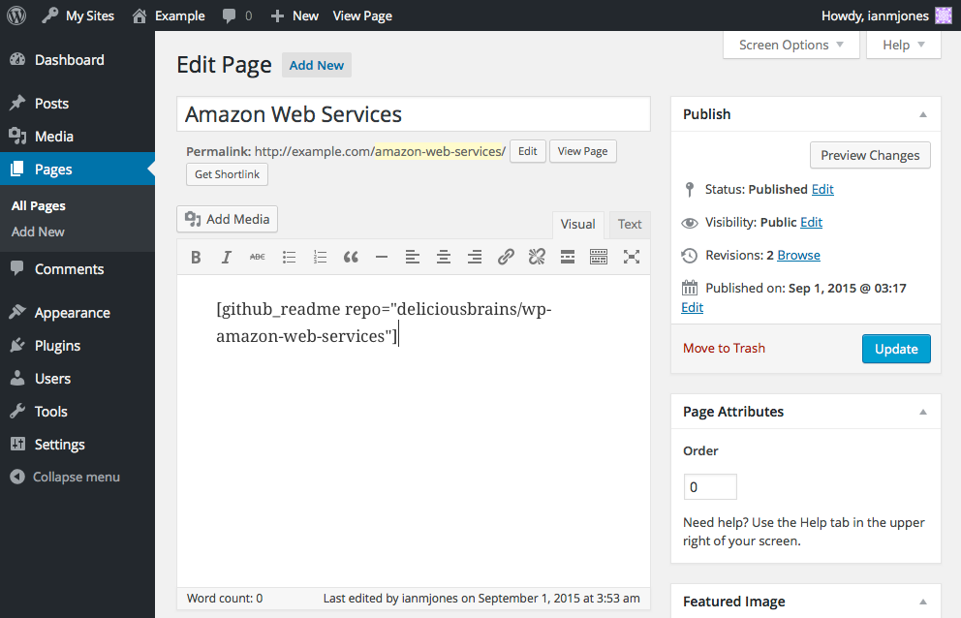The height and width of the screenshot is (618, 961).
Task: Toggle the toolbar kitchen sink
Action: [599, 257]
